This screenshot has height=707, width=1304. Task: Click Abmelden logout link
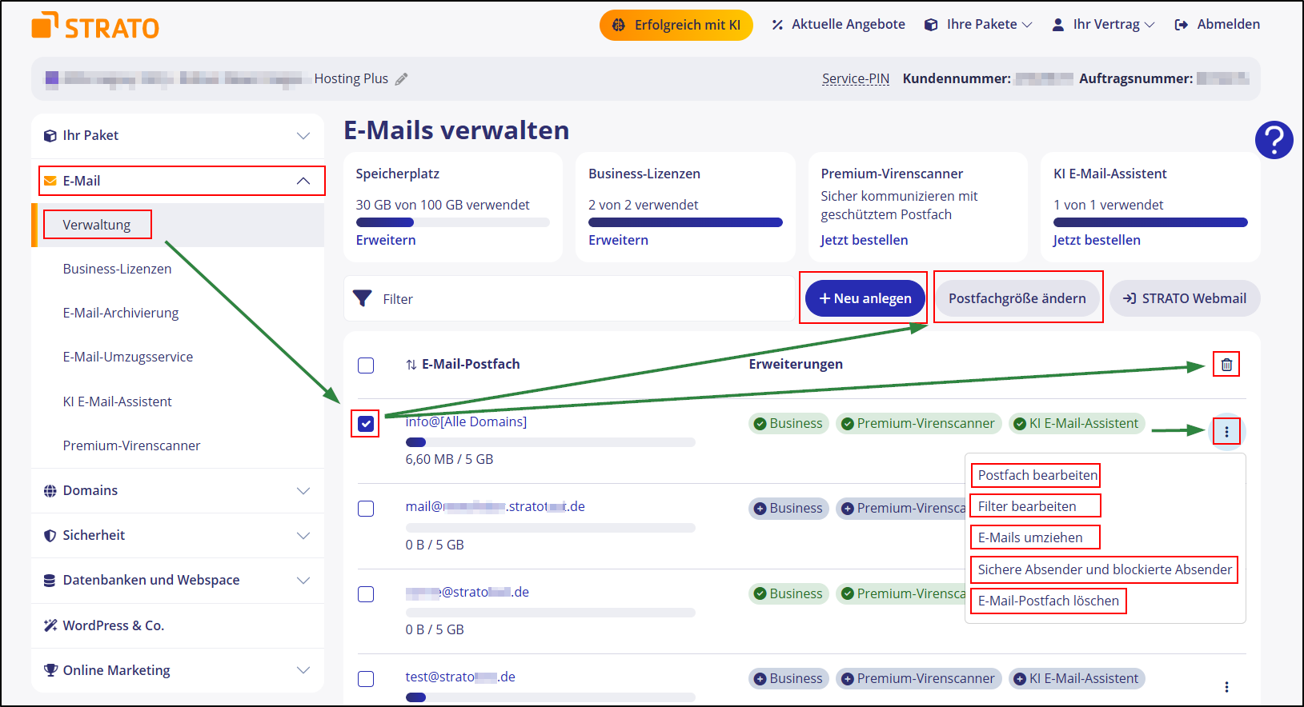coord(1218,24)
